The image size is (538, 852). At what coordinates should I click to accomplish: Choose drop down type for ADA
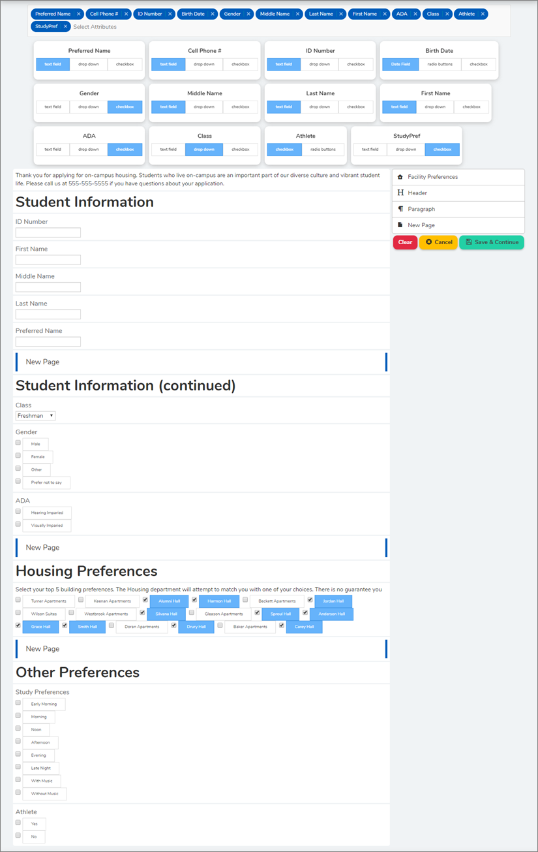pos(89,150)
